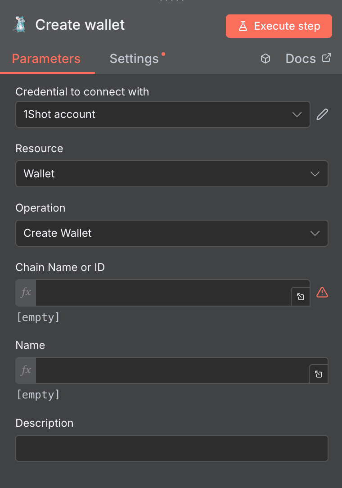The image size is (342, 488).
Task: Open the Resource dropdown
Action: 172,174
